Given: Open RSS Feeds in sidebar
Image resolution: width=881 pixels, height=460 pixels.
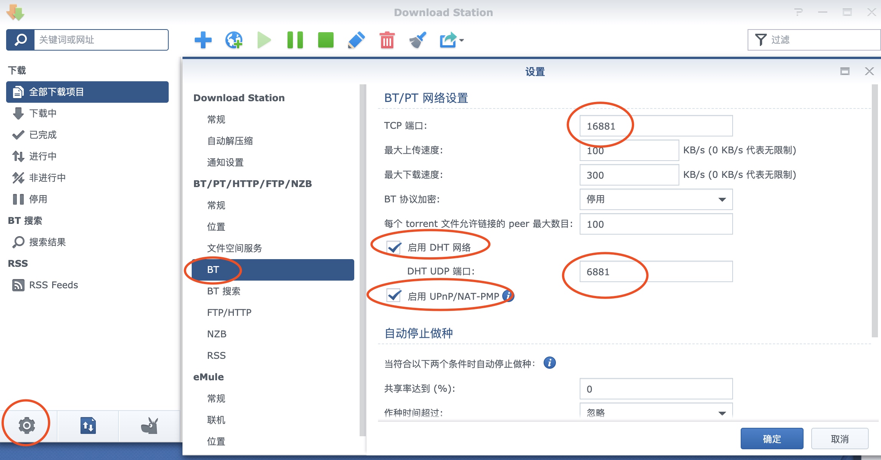Looking at the screenshot, I should coord(87,285).
